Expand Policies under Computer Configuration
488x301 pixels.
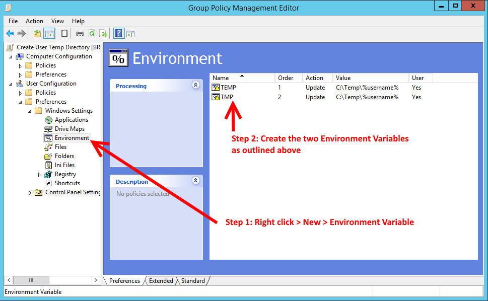(20, 66)
